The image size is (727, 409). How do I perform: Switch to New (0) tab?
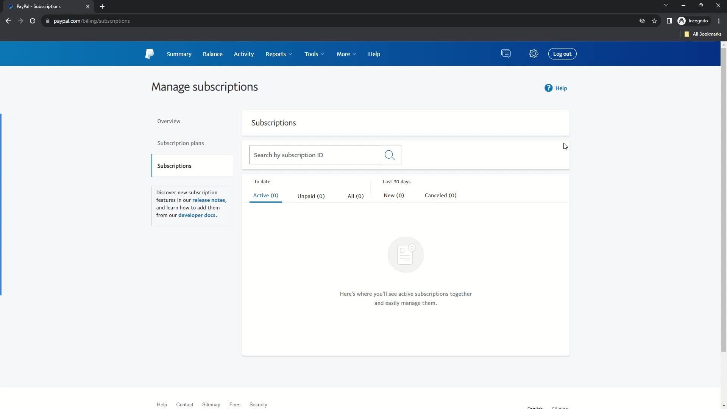[x=394, y=195]
